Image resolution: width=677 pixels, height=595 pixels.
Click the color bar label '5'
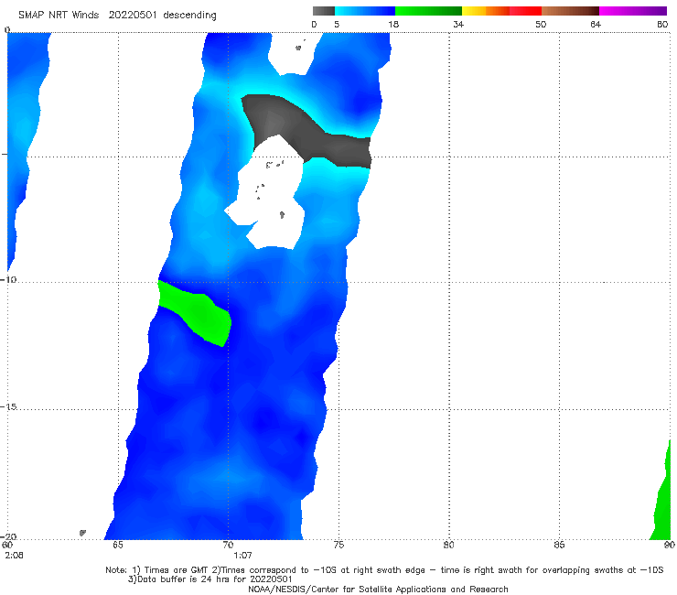pos(337,24)
